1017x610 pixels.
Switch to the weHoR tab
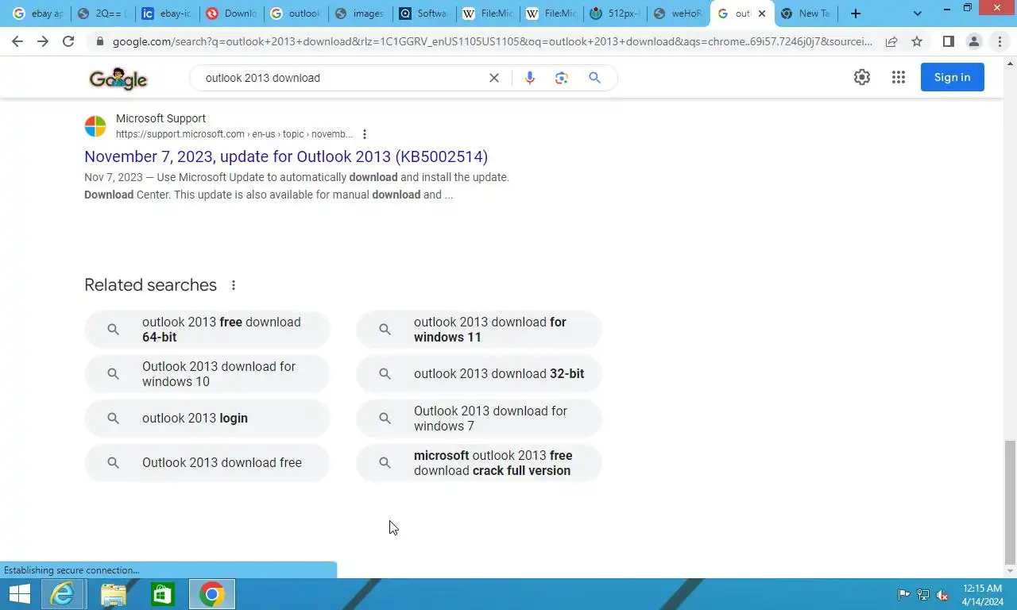[678, 14]
